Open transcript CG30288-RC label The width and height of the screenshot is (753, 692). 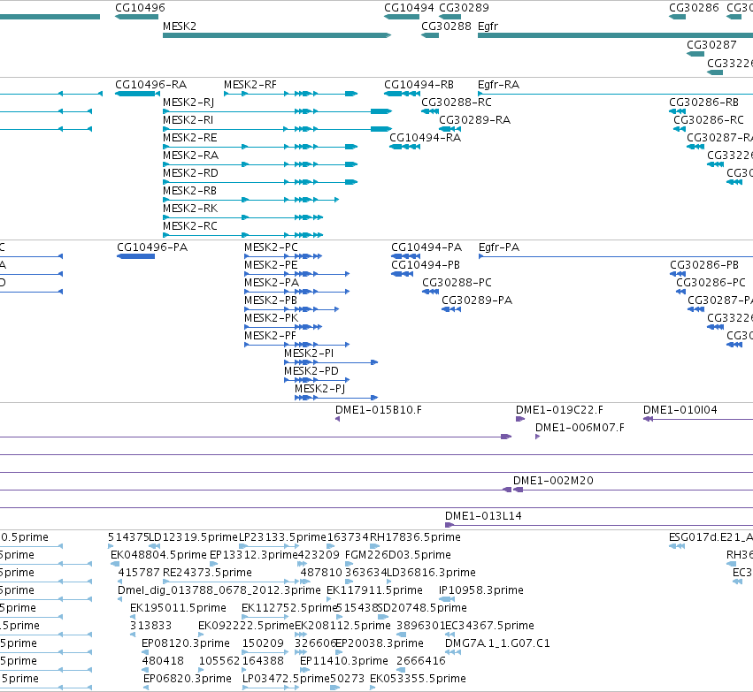click(x=457, y=103)
